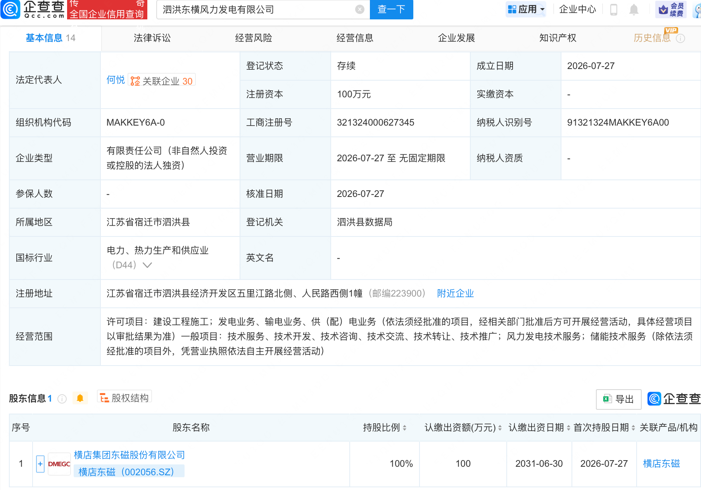Click the info icon beside 股东信息

point(62,399)
